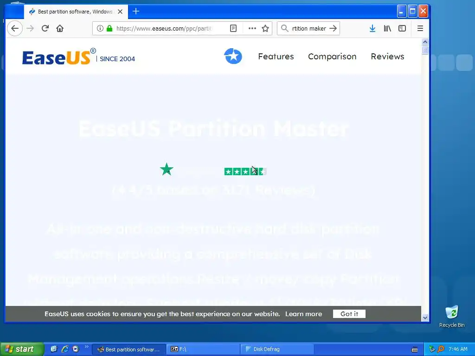Open the Firefox hamburger menu
The width and height of the screenshot is (475, 356).
[420, 28]
